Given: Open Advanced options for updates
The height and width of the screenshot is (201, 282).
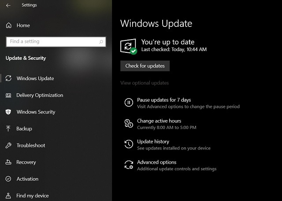Looking at the screenshot, I should [x=157, y=162].
